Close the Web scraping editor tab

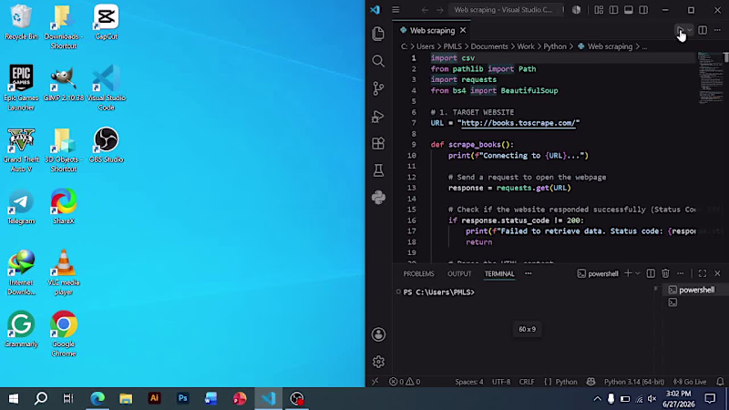click(463, 30)
